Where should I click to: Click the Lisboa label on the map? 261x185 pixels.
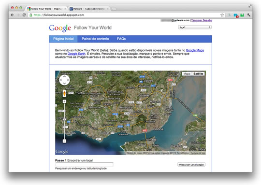click(x=158, y=129)
